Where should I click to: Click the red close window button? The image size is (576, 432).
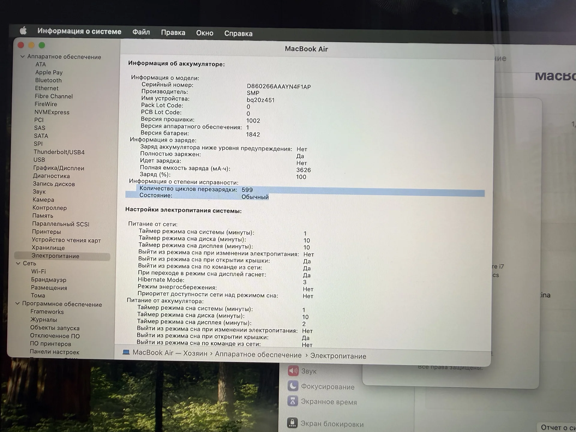pyautogui.click(x=21, y=45)
